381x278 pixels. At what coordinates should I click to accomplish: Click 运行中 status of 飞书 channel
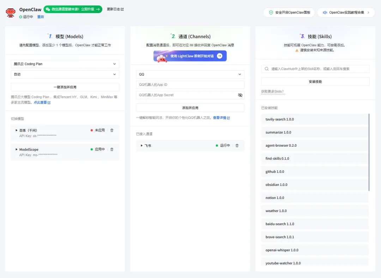point(223,146)
